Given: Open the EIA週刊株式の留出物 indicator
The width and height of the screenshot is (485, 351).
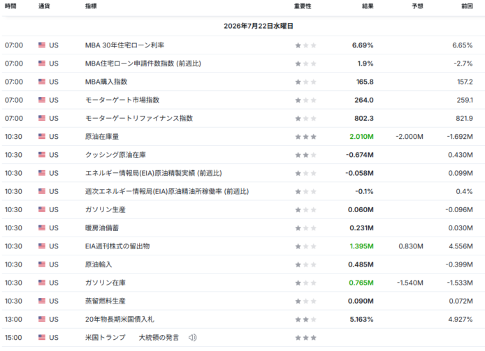Looking at the screenshot, I should [117, 246].
